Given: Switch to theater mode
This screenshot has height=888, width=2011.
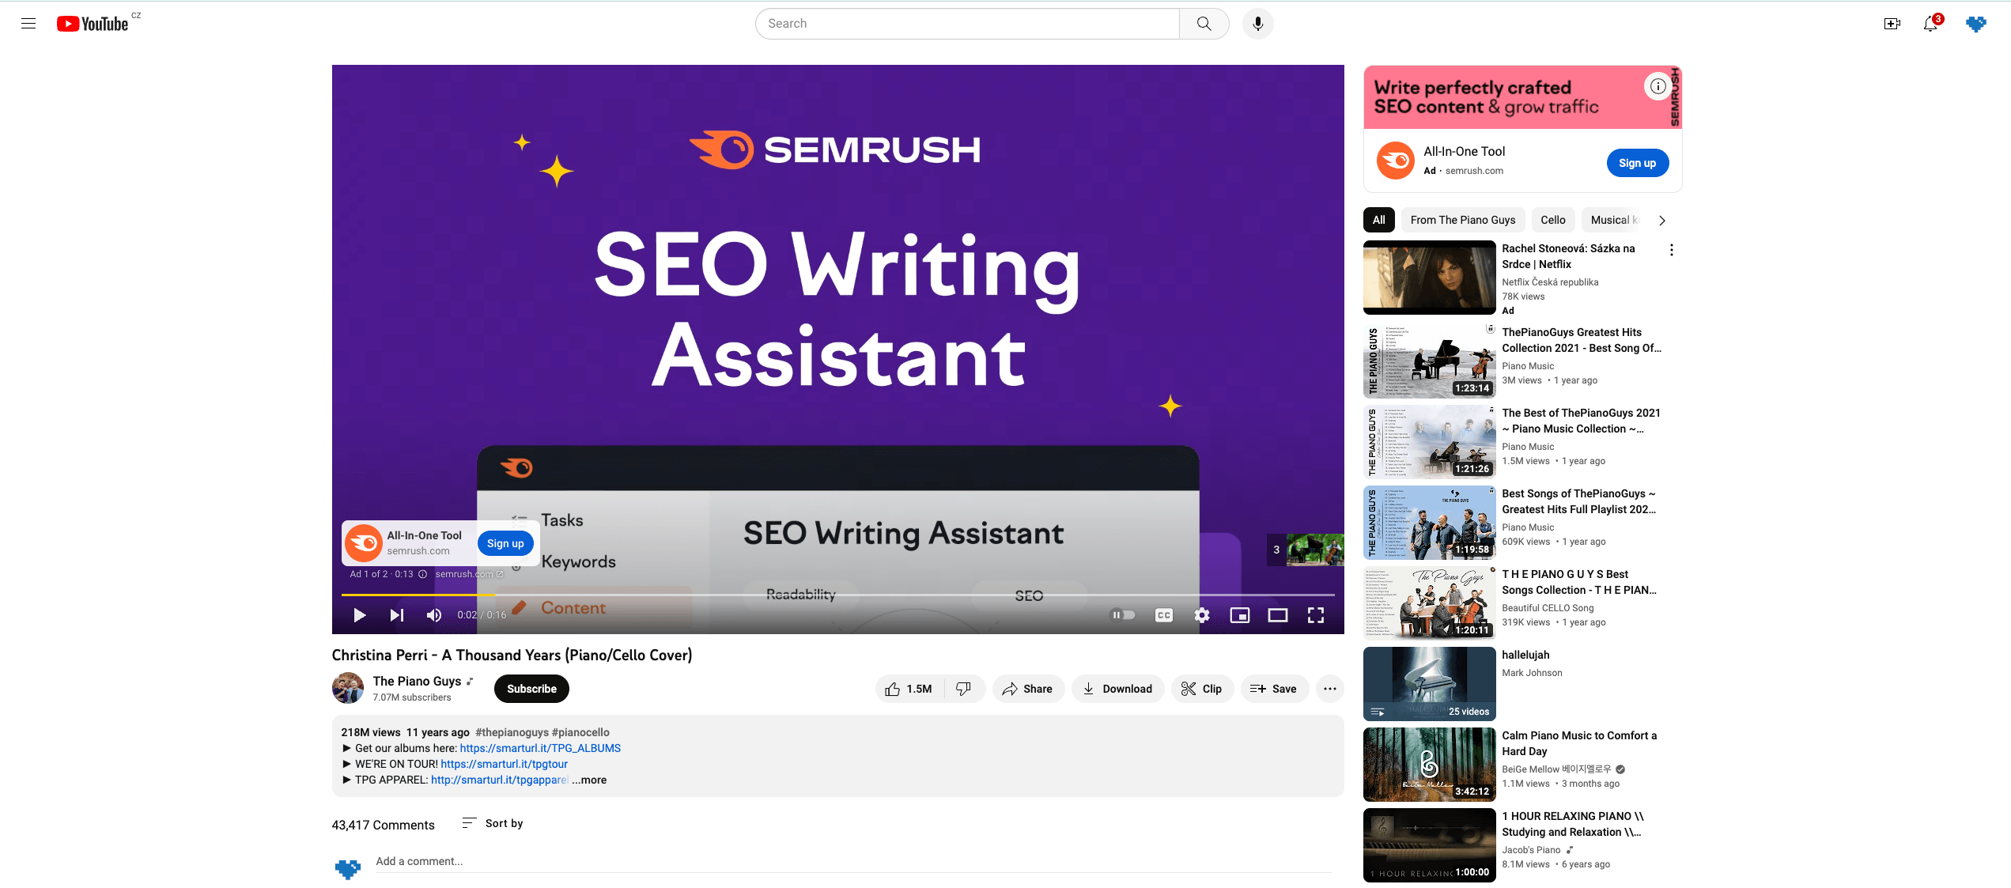Looking at the screenshot, I should [x=1278, y=615].
